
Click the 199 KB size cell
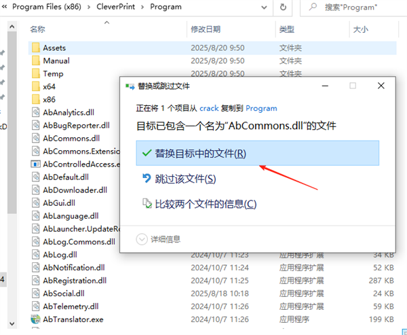point(381,319)
